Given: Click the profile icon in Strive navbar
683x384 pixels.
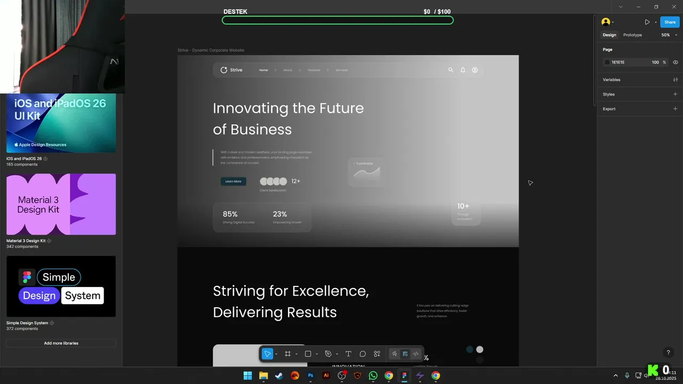Looking at the screenshot, I should tap(475, 70).
